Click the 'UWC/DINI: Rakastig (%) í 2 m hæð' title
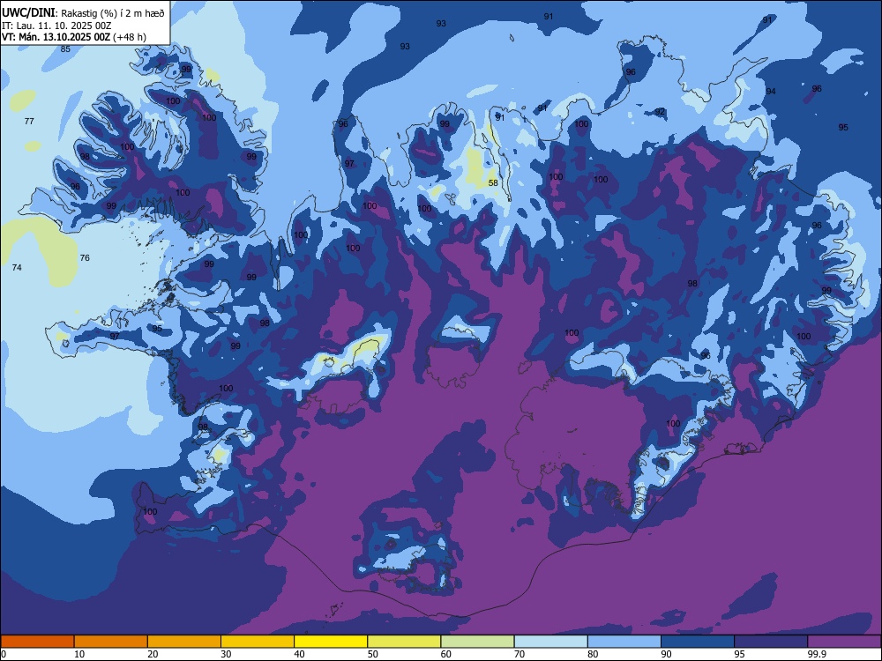 tap(83, 13)
